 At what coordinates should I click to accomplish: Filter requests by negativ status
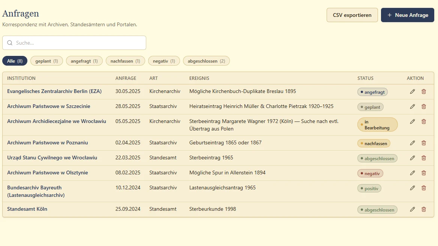tap(164, 61)
